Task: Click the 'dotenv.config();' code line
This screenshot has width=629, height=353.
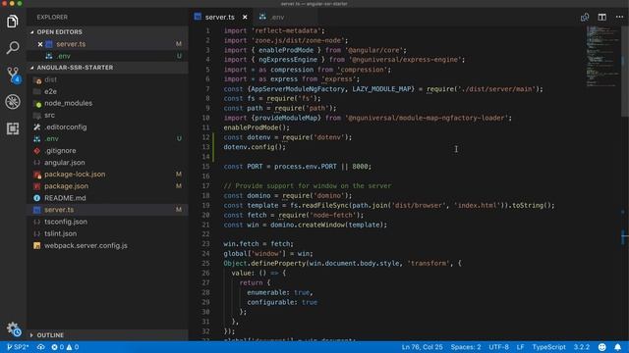Action: pos(255,147)
